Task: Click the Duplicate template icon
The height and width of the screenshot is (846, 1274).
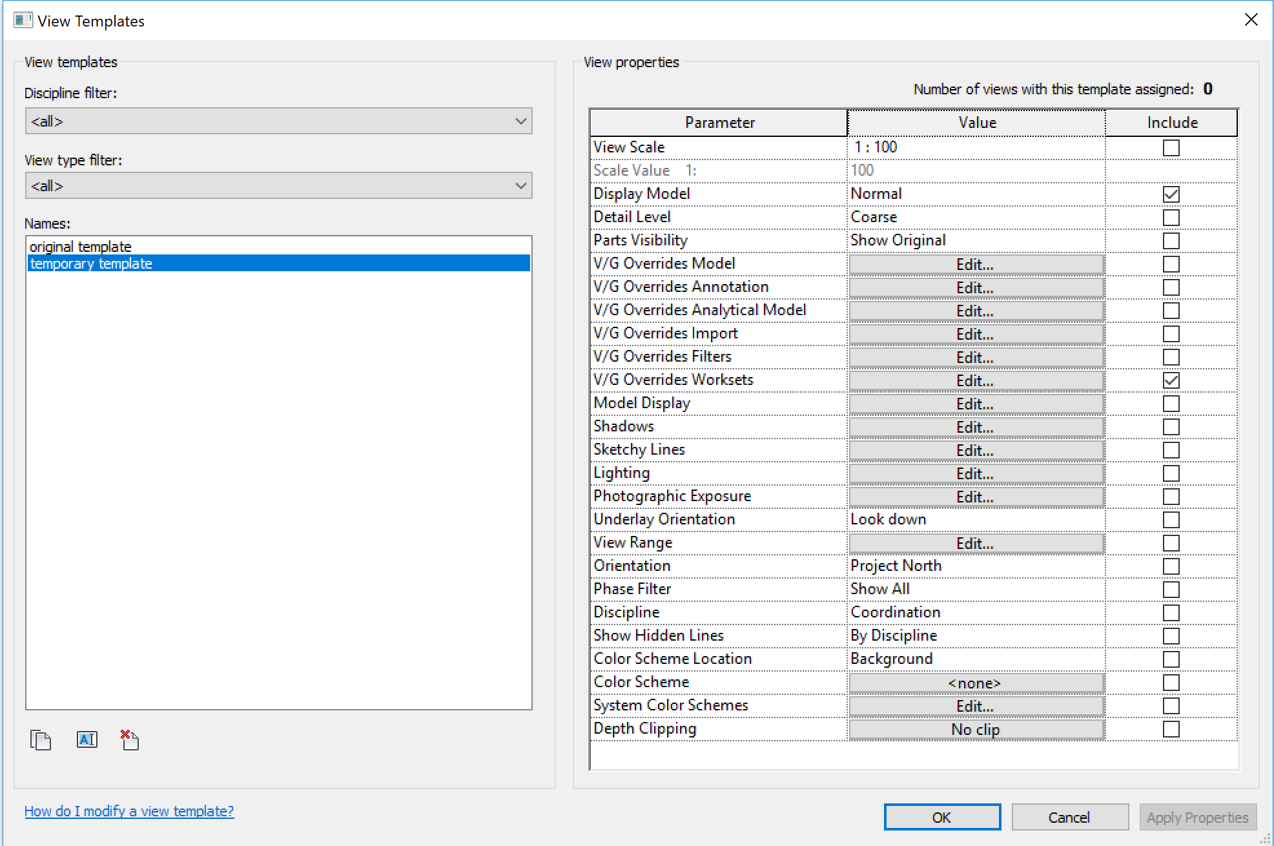Action: tap(41, 739)
